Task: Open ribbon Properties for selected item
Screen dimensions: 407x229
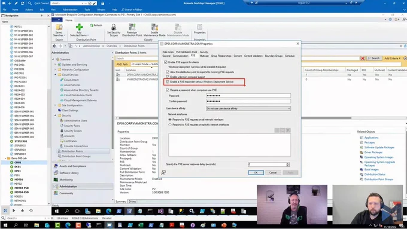Action: (x=199, y=29)
